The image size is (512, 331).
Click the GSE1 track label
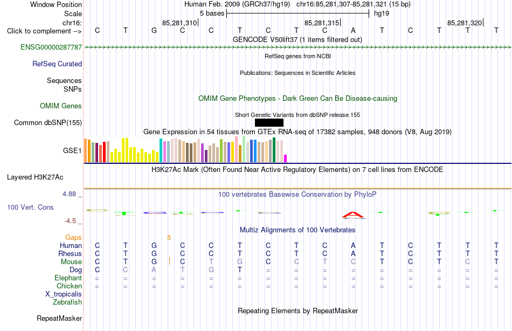[x=72, y=150]
